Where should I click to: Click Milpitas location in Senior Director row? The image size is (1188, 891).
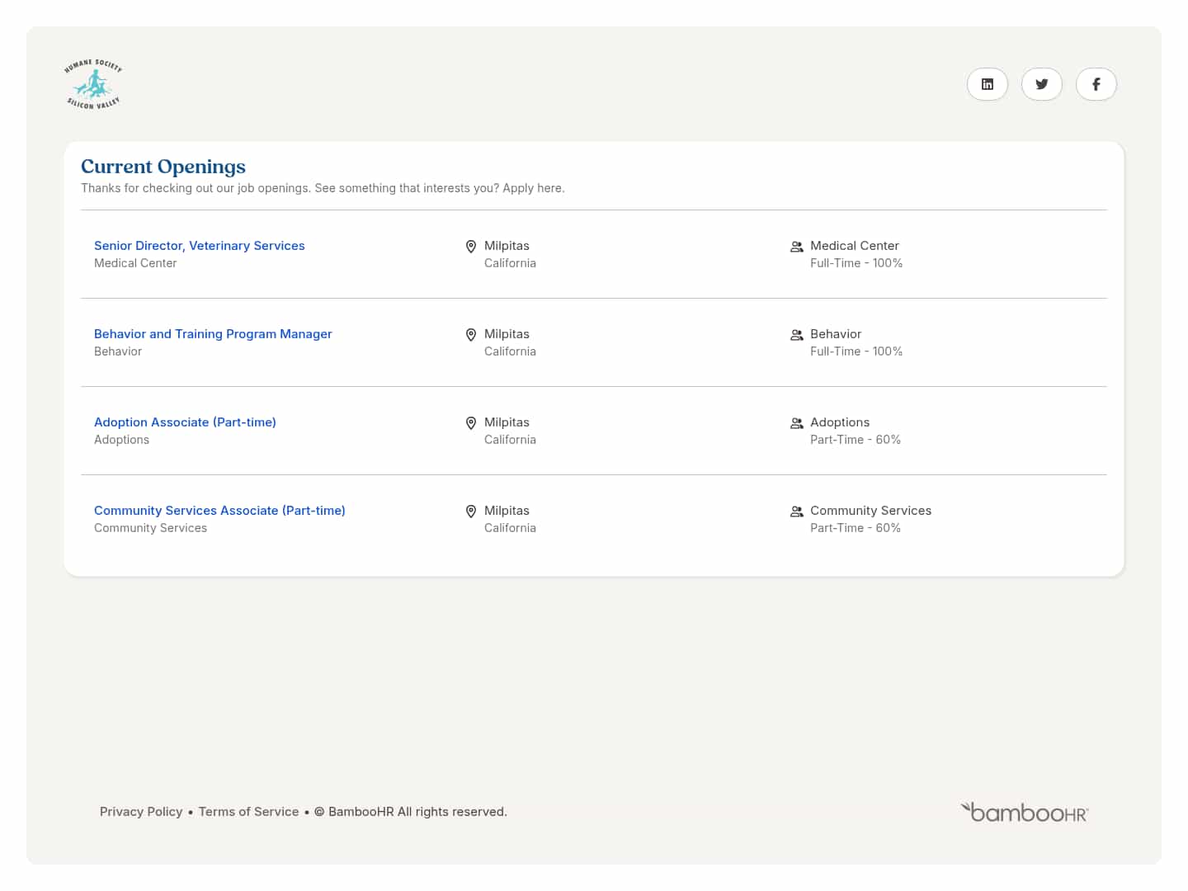point(507,246)
